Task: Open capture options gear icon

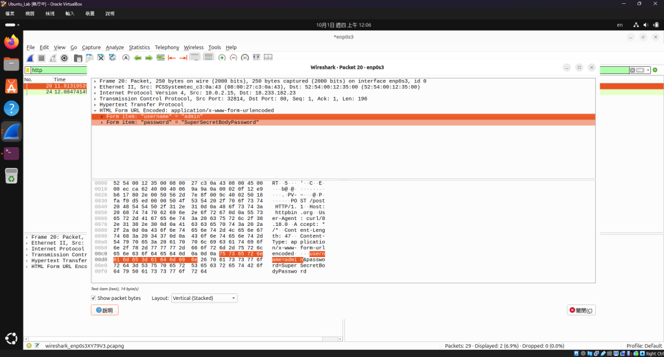Action: coord(64,58)
